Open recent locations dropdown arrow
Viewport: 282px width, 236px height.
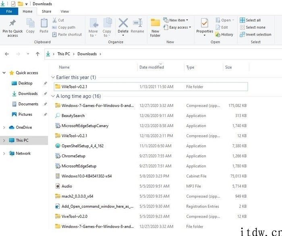tap(28, 54)
